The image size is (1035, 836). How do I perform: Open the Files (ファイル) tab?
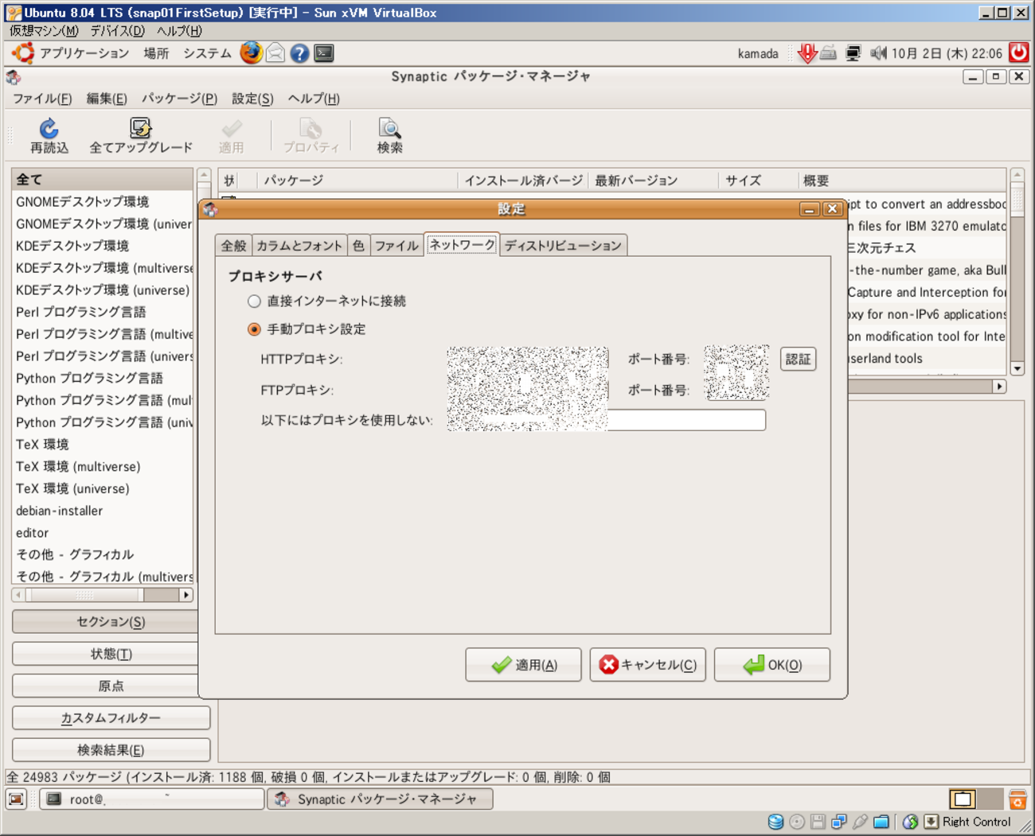(x=396, y=246)
